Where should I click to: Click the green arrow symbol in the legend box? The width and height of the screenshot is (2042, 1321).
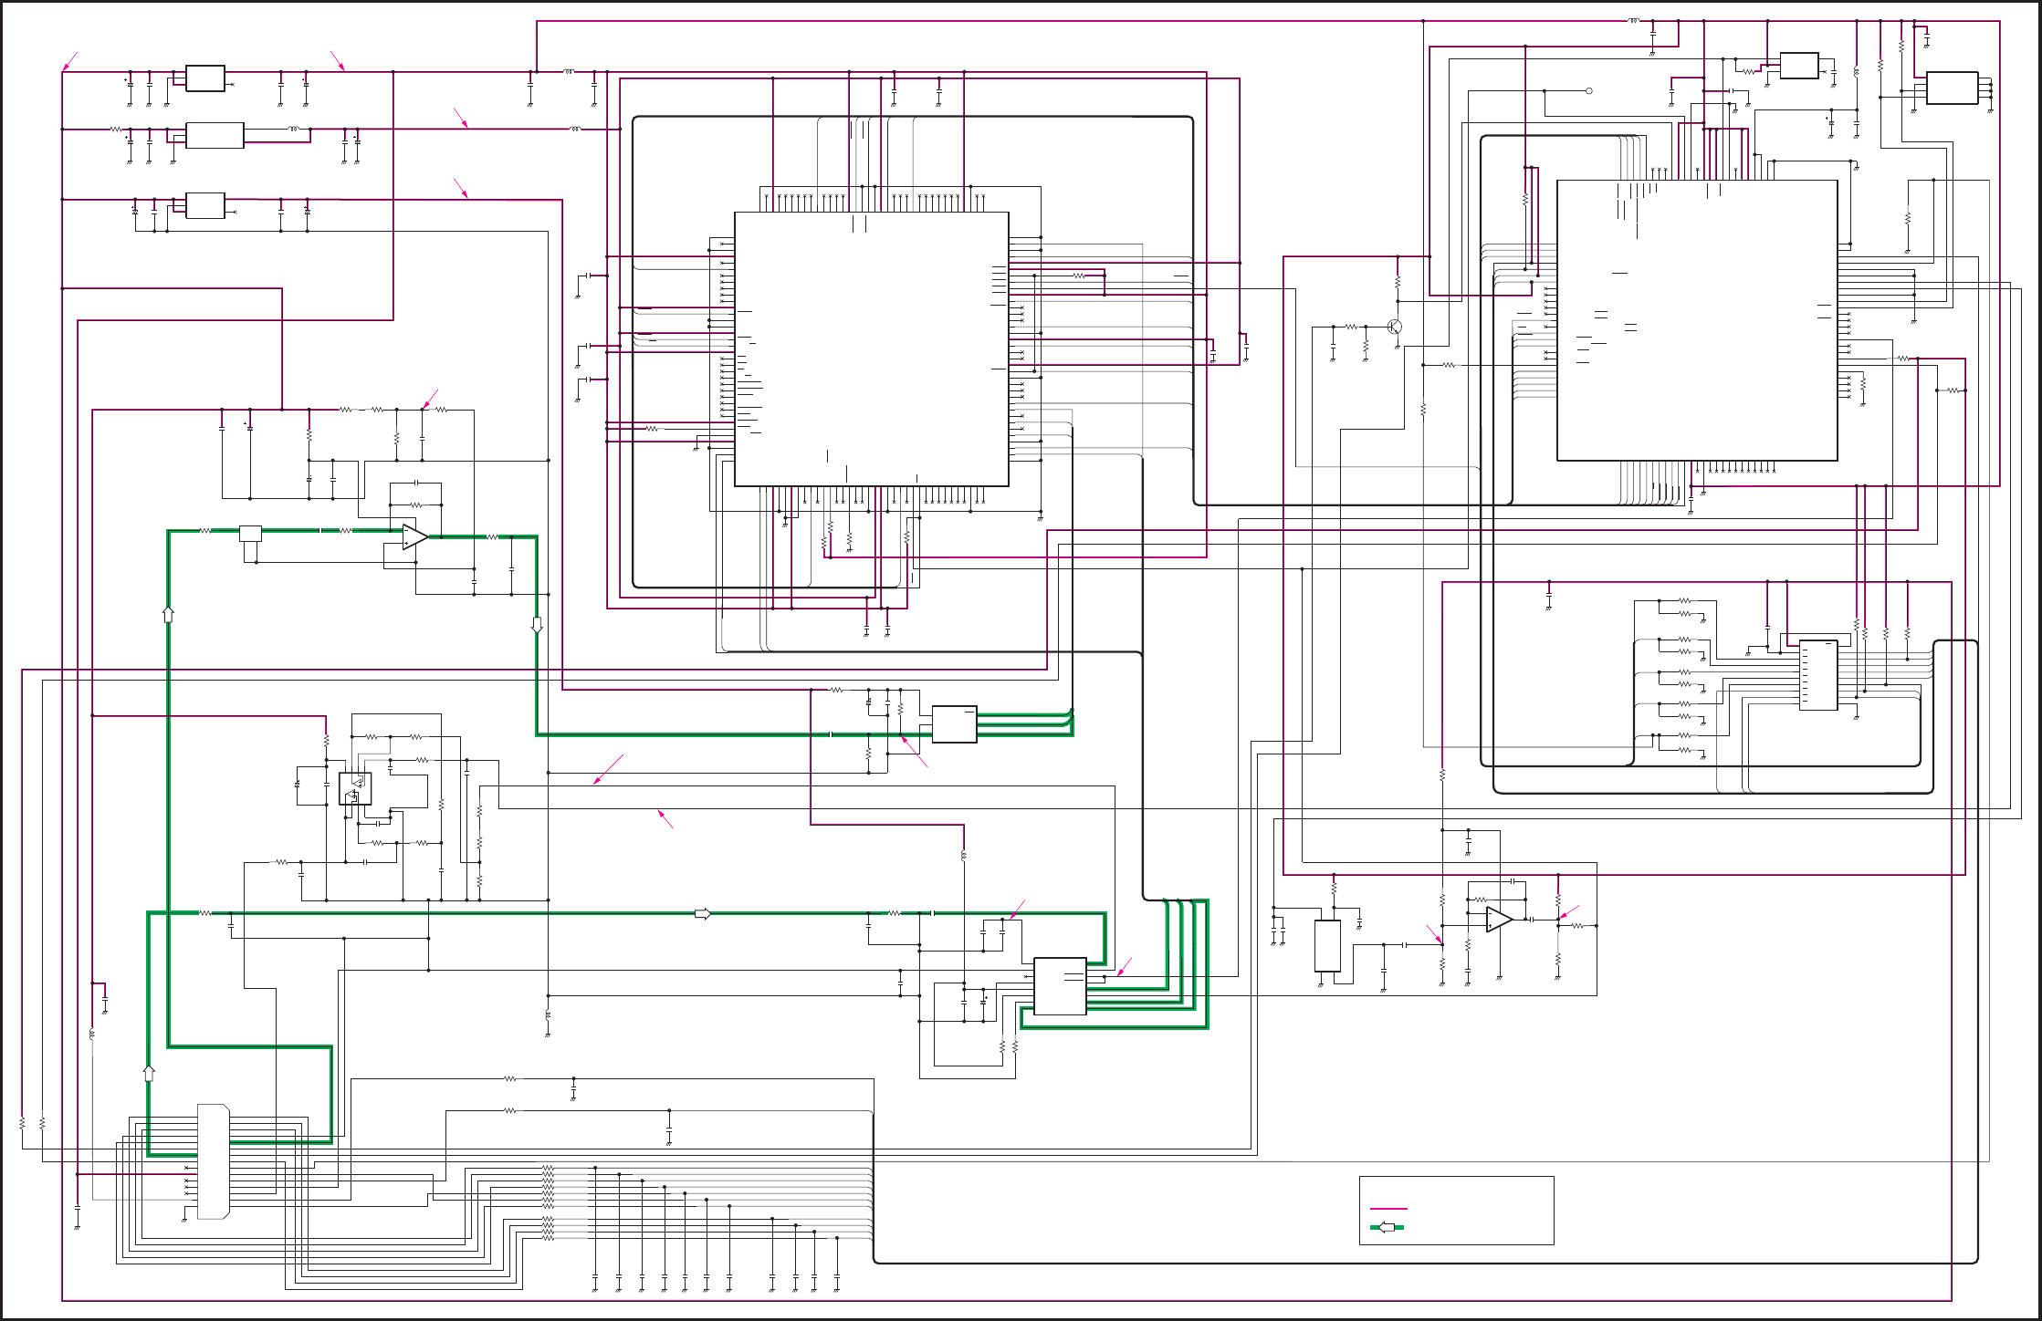point(1387,1227)
